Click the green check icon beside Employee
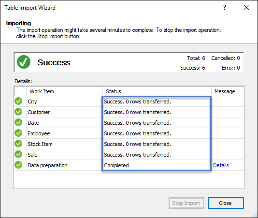Screen dimensions: 258x218 (18, 133)
